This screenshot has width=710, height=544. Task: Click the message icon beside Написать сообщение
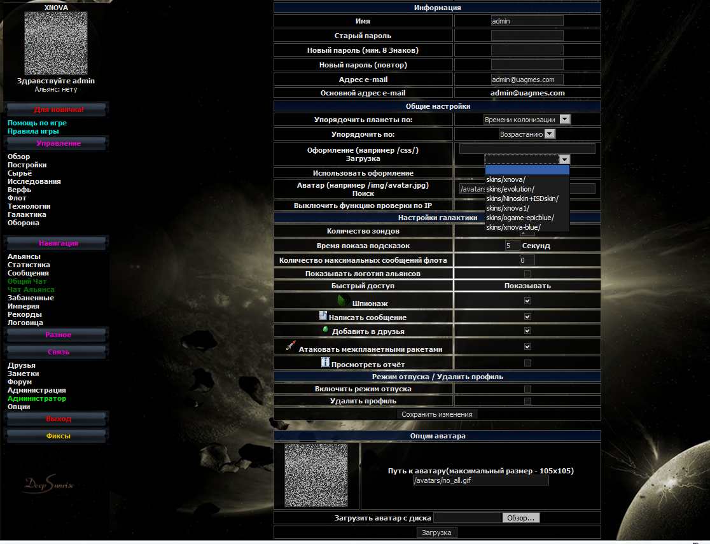pyautogui.click(x=323, y=315)
